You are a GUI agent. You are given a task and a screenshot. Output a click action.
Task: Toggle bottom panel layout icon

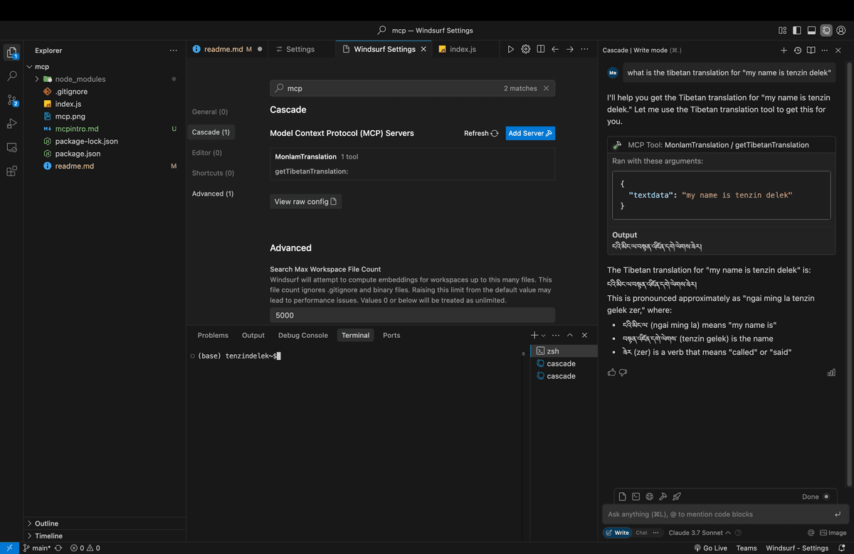pyautogui.click(x=811, y=31)
